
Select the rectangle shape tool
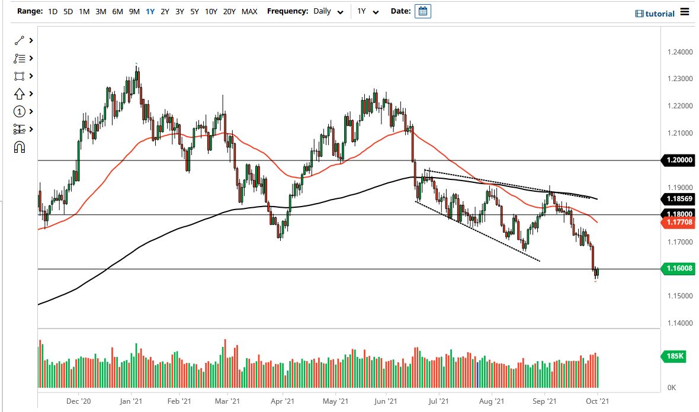(19, 76)
